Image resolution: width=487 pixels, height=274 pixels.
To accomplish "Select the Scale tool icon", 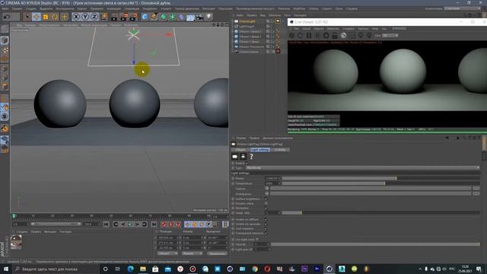I will [46, 17].
